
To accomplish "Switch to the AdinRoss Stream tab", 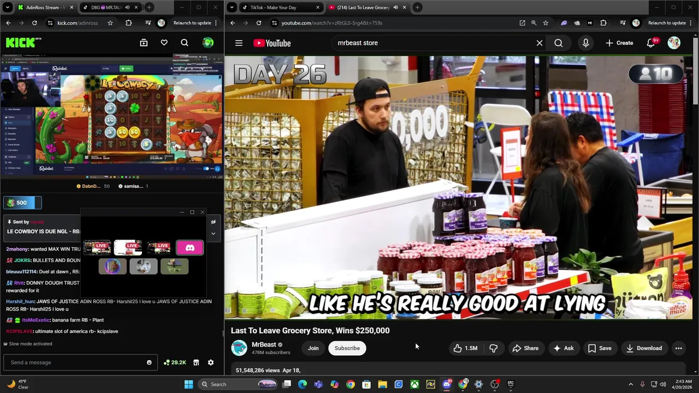I will (x=45, y=8).
